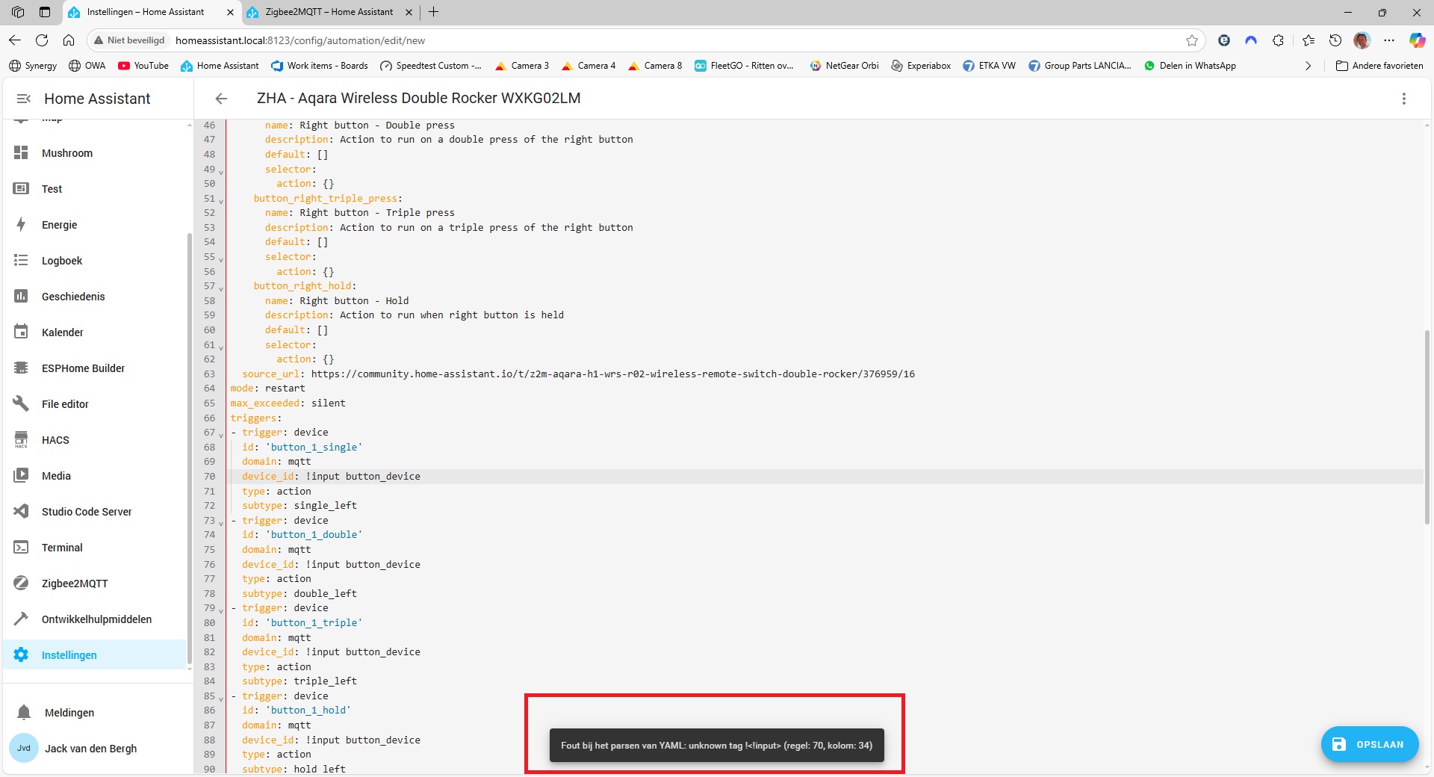Click the YAML editor vertical scrollbar
This screenshot has width=1434, height=777.
point(1427,427)
